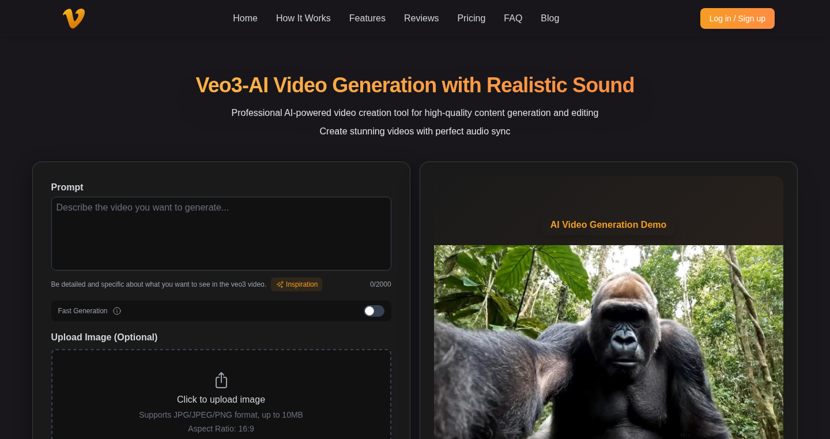
Task: Jump to the FAQ section
Action: (x=513, y=18)
